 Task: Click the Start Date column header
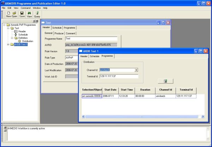pyautogui.click(x=110, y=90)
